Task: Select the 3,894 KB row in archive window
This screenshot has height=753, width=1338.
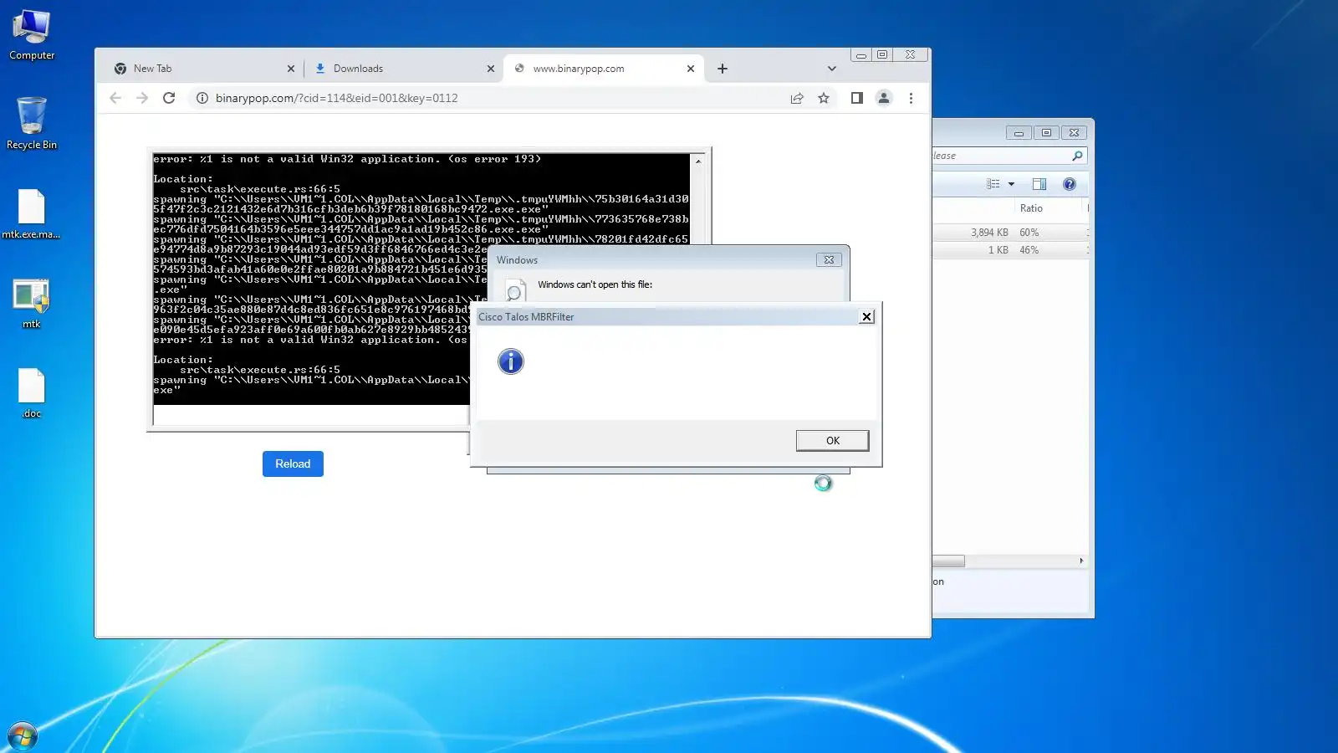Action: coord(1011,233)
